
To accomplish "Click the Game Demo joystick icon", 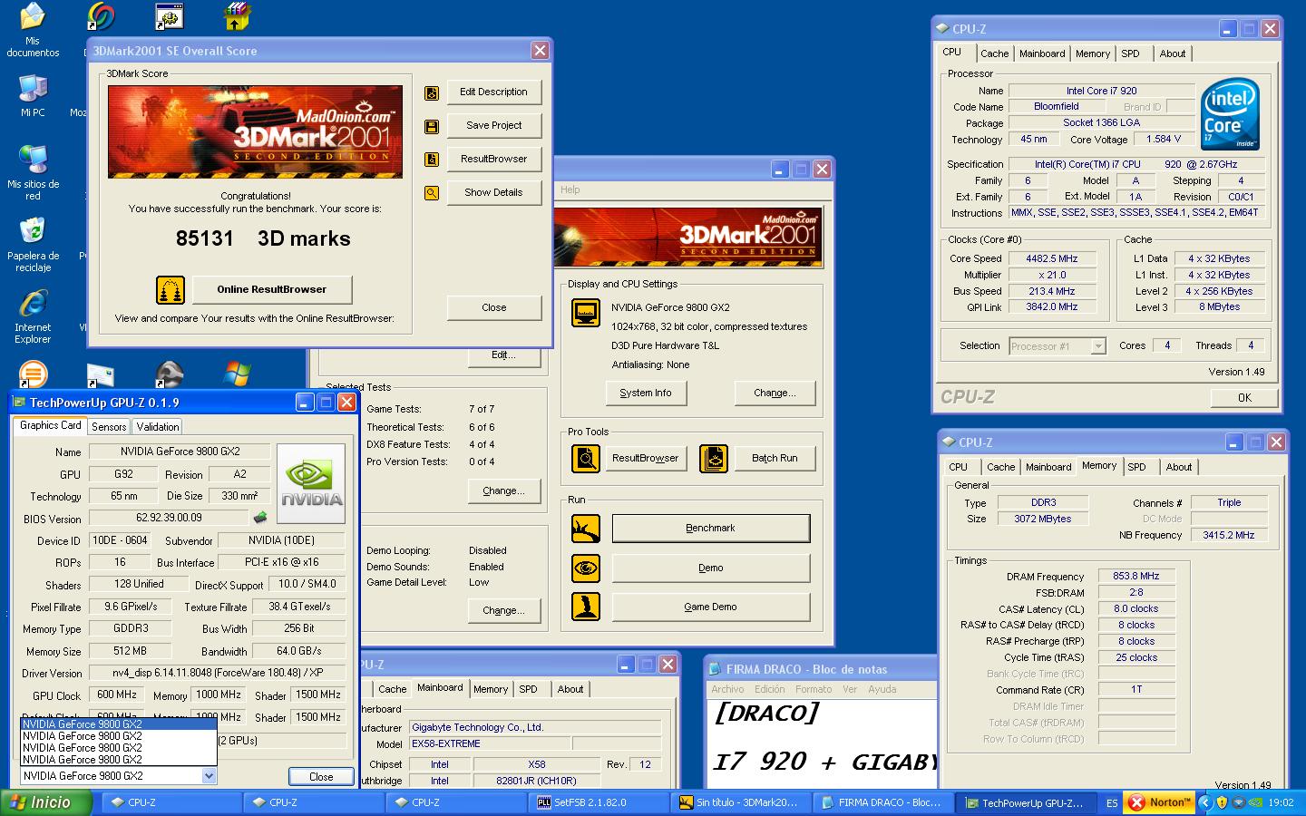I will [586, 607].
